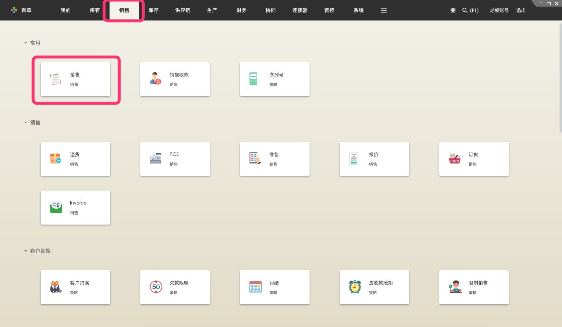The image size is (562, 327).
Task: Open the 销售收款 payment collection icon
Action: point(155,79)
